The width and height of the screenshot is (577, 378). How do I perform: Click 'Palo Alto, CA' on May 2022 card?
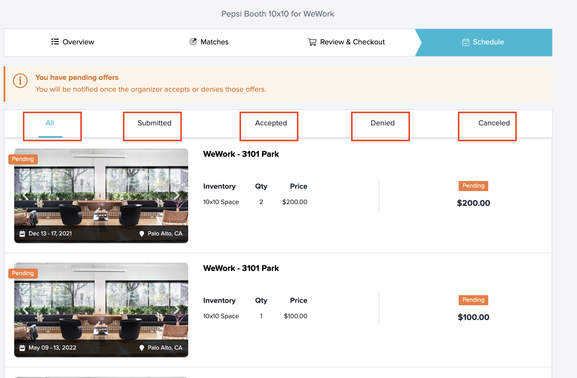coord(165,348)
